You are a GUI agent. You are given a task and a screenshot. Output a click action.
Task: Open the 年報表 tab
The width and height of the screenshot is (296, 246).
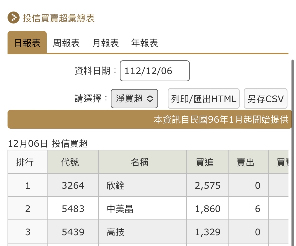pos(144,43)
